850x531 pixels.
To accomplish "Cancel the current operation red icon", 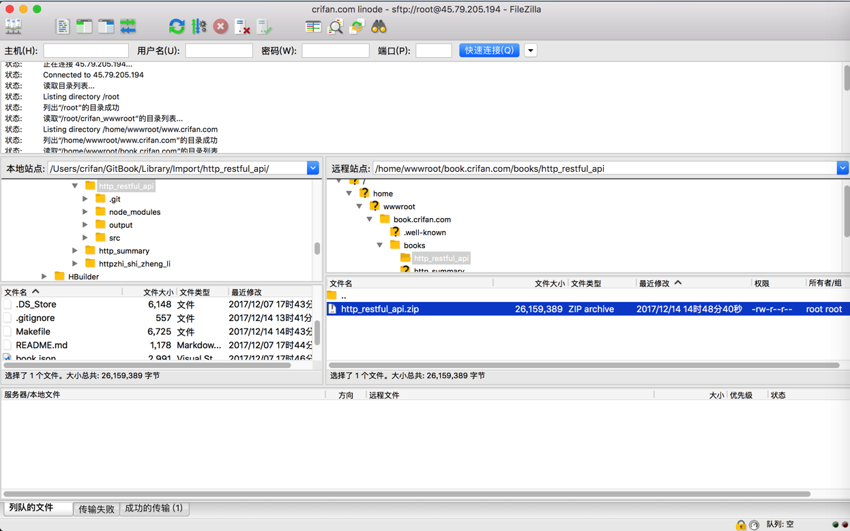I will (x=220, y=27).
